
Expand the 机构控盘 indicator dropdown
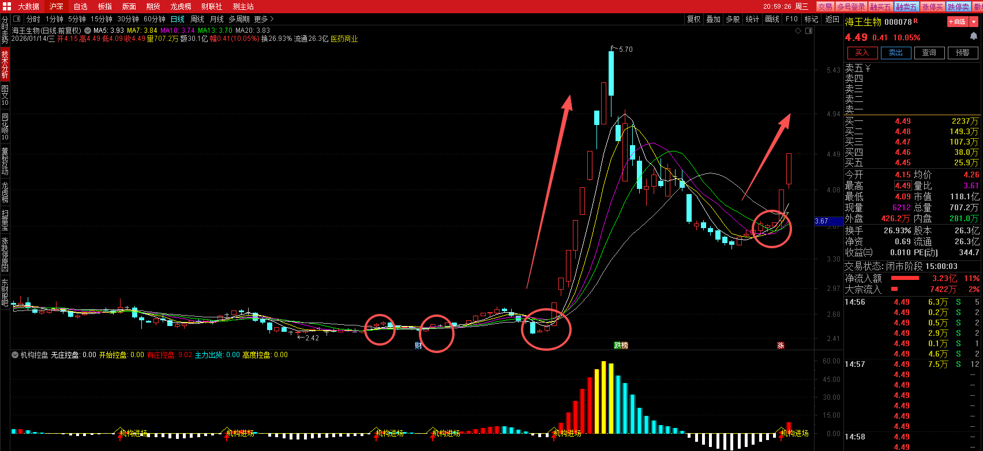[15, 355]
